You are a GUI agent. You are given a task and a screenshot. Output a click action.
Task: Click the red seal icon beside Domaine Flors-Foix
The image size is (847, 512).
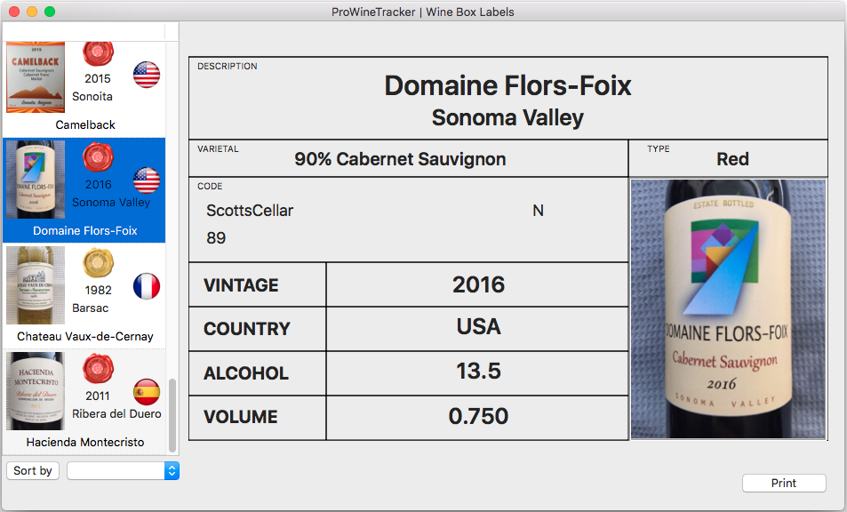pos(98,158)
